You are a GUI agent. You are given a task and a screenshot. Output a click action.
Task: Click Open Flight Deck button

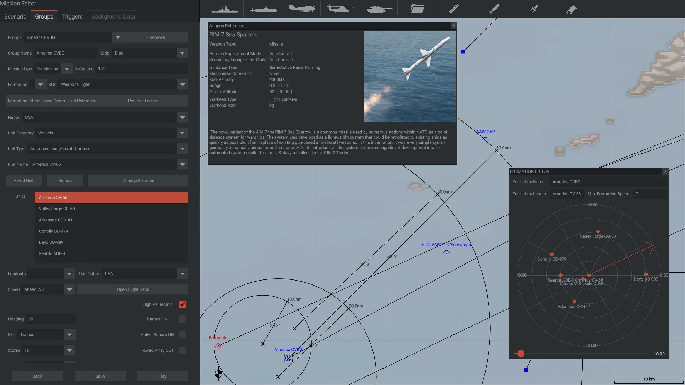pyautogui.click(x=133, y=289)
